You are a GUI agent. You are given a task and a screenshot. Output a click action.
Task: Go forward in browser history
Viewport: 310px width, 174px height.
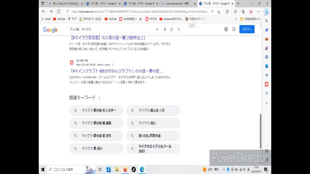[51, 12]
